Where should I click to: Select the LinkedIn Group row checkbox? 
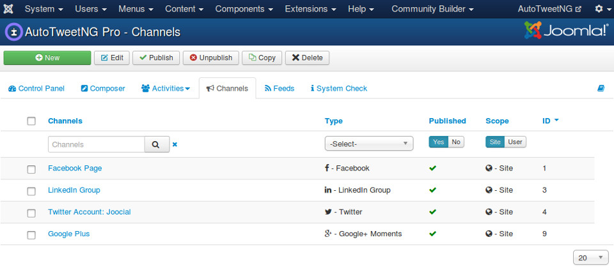[31, 191]
